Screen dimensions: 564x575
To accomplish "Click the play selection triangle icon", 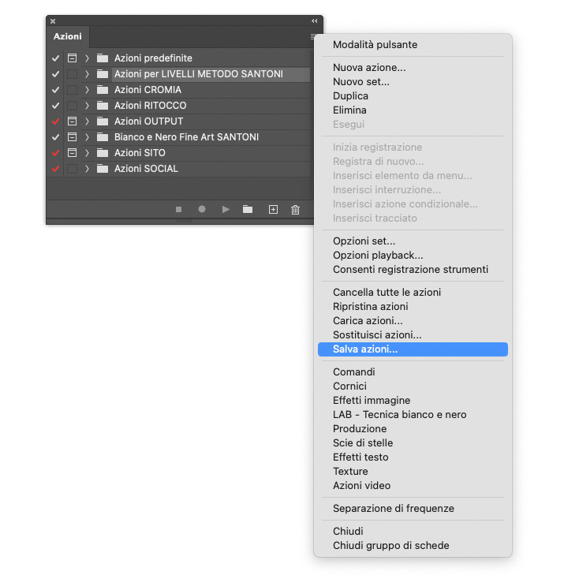I will coord(226,210).
